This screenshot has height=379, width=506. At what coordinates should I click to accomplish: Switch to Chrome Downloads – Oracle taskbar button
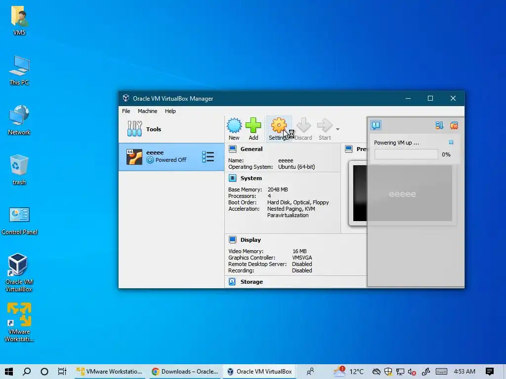pos(185,372)
